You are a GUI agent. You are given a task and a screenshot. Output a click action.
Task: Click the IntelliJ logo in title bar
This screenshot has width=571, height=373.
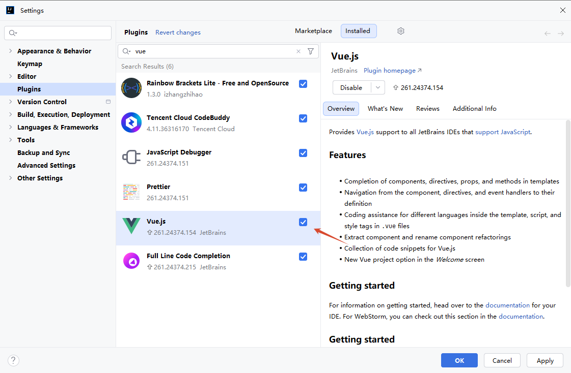(x=10, y=10)
